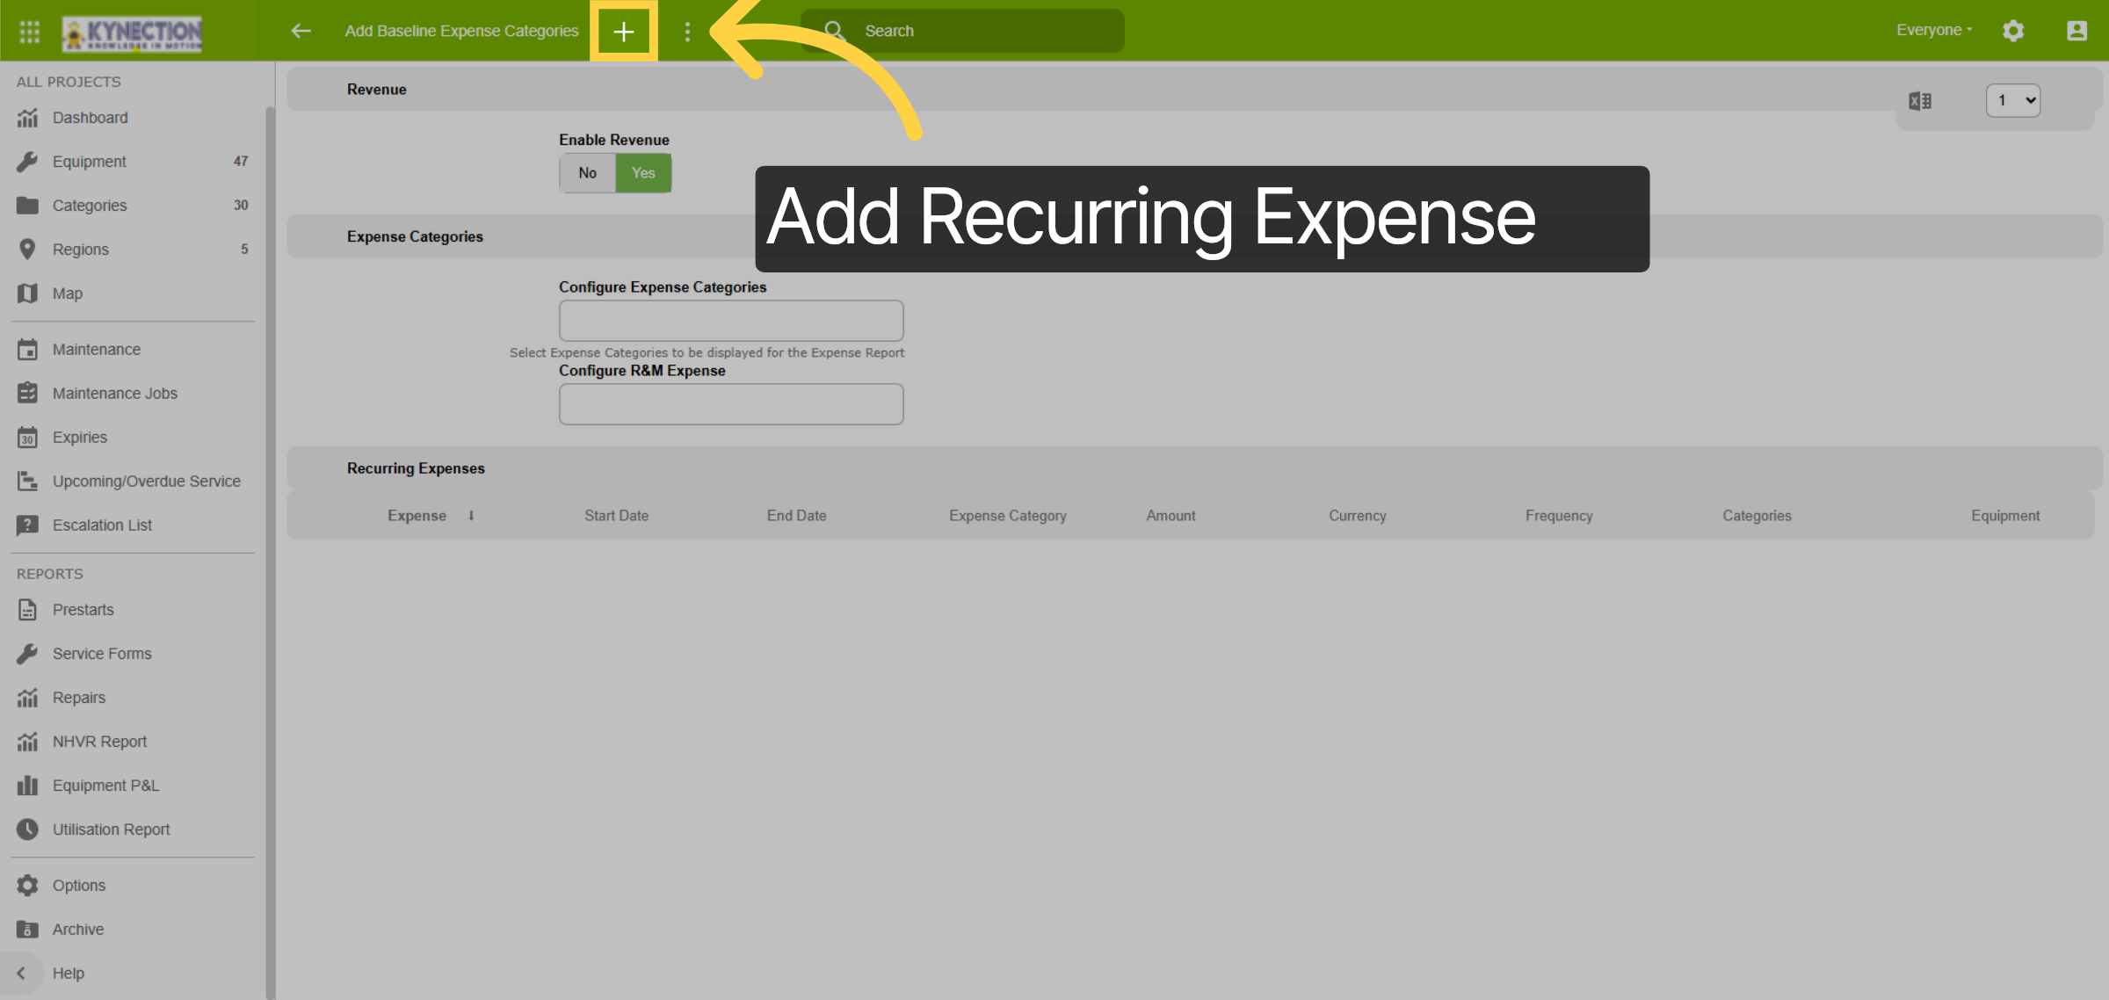Viewport: 2109px width, 1000px height.
Task: Export to Excel with the spreadsheet icon
Action: [1920, 101]
